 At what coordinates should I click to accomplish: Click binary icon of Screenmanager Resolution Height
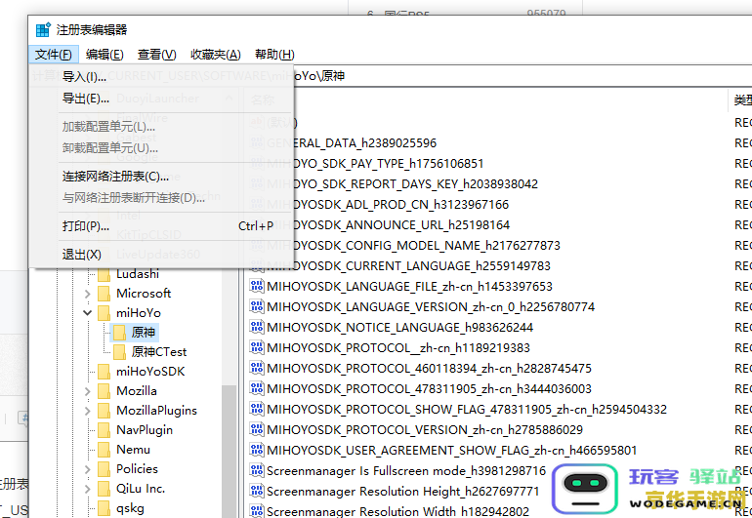coord(257,491)
